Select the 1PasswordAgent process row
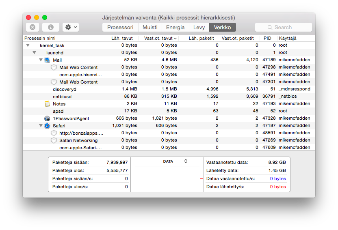The image size is (338, 230). point(169,118)
